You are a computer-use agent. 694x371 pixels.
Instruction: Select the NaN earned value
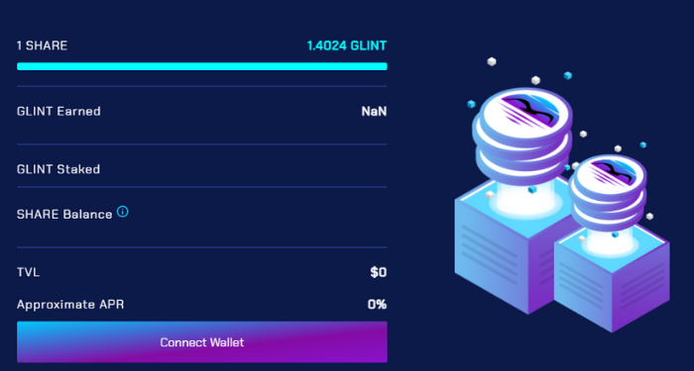tap(374, 111)
